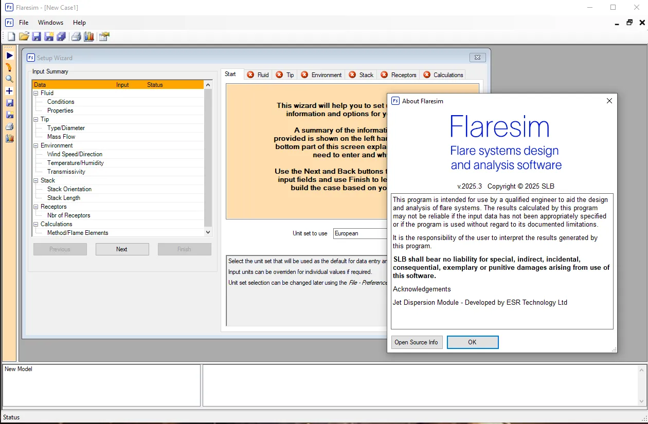The image size is (648, 424).
Task: Collapse the Environment tree branch
Action: [x=35, y=145]
